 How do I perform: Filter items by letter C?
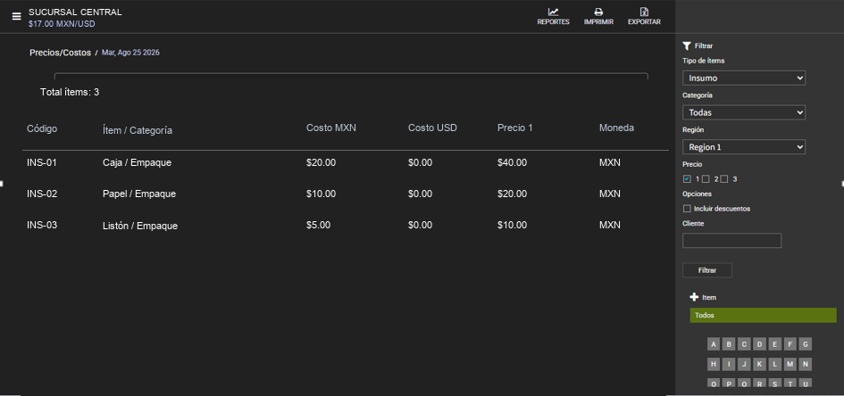tap(745, 344)
